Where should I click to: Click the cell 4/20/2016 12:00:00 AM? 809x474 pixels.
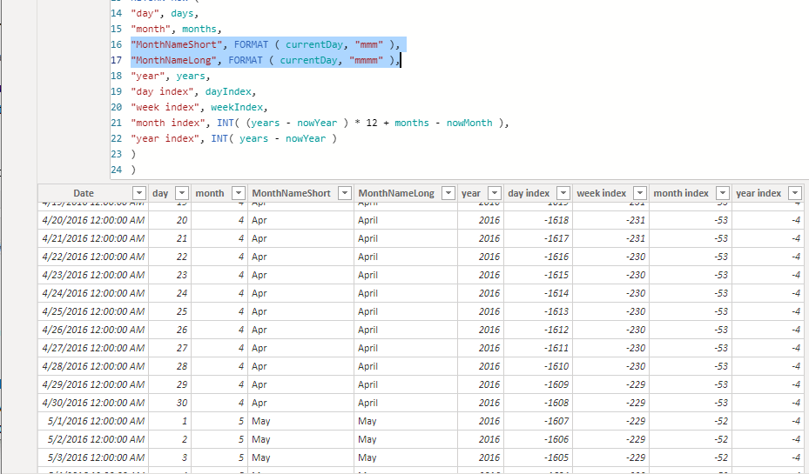[93, 220]
